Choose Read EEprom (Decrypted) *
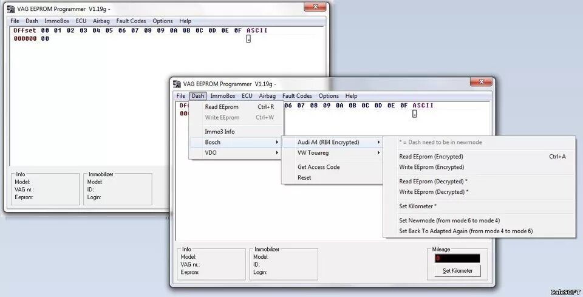Image resolution: width=583 pixels, height=297 pixels. [480, 182]
